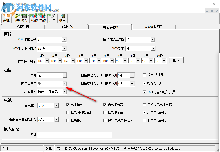Viewport: 220px width, 152px height.
Task: Read radio frequency with 读频 icon
Action: pos(34,18)
